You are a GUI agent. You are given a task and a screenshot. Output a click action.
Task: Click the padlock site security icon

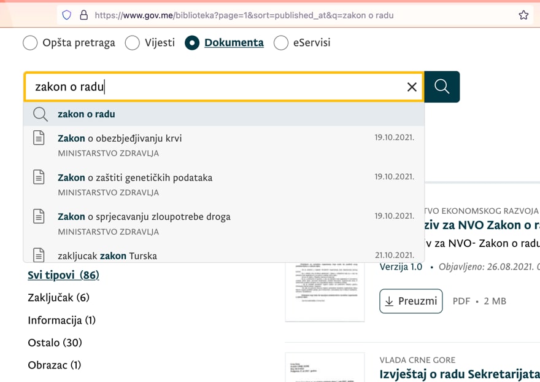tap(83, 15)
